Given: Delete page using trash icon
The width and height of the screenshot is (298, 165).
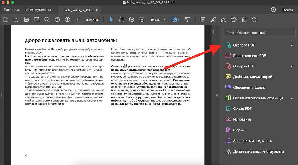Looking at the screenshot, I should point(244,20).
